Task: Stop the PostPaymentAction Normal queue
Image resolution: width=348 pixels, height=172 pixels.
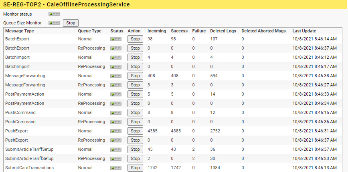Action: coord(135,94)
